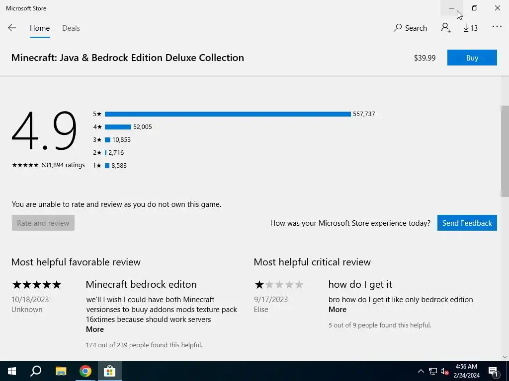Image resolution: width=509 pixels, height=381 pixels.
Task: Click the Most helpful critical review heading
Action: (312, 262)
